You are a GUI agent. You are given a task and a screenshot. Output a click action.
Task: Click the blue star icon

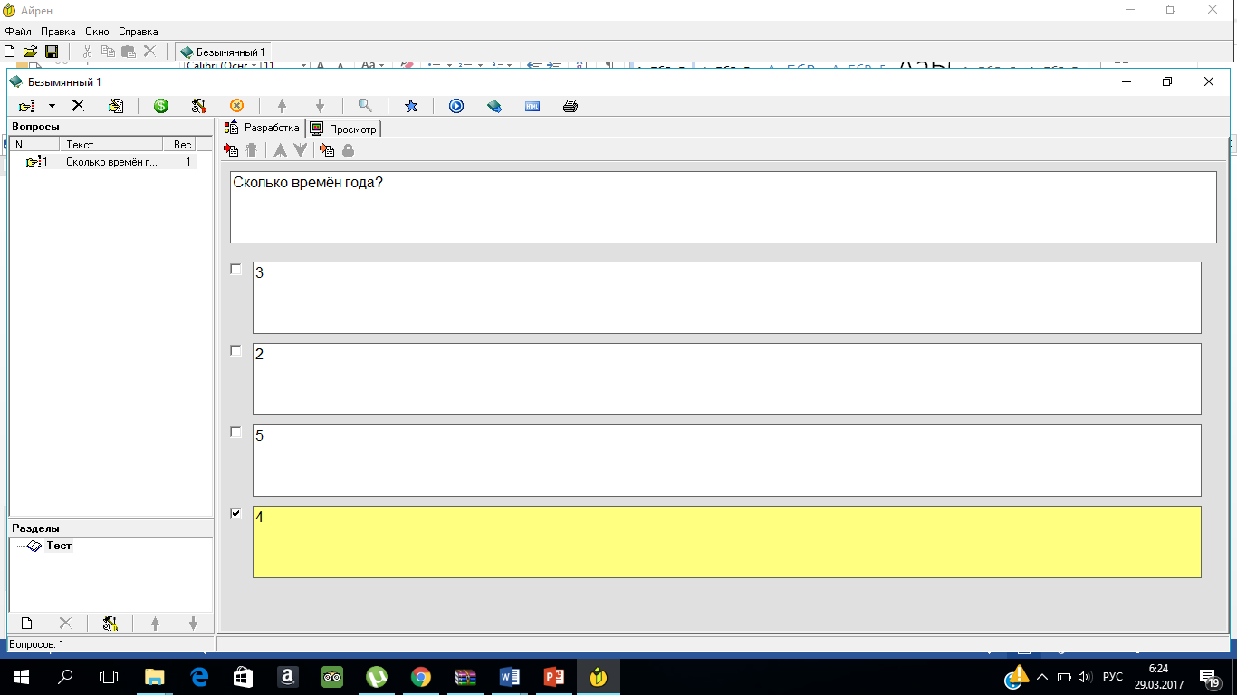coord(411,106)
